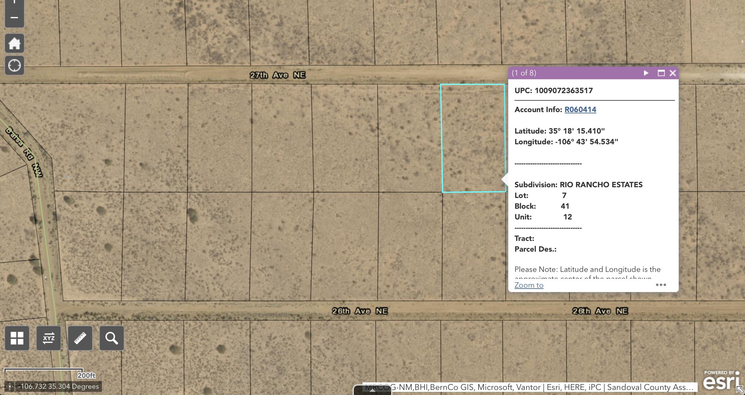This screenshot has width=745, height=395.
Task: Open the search magnifier tool
Action: click(112, 338)
